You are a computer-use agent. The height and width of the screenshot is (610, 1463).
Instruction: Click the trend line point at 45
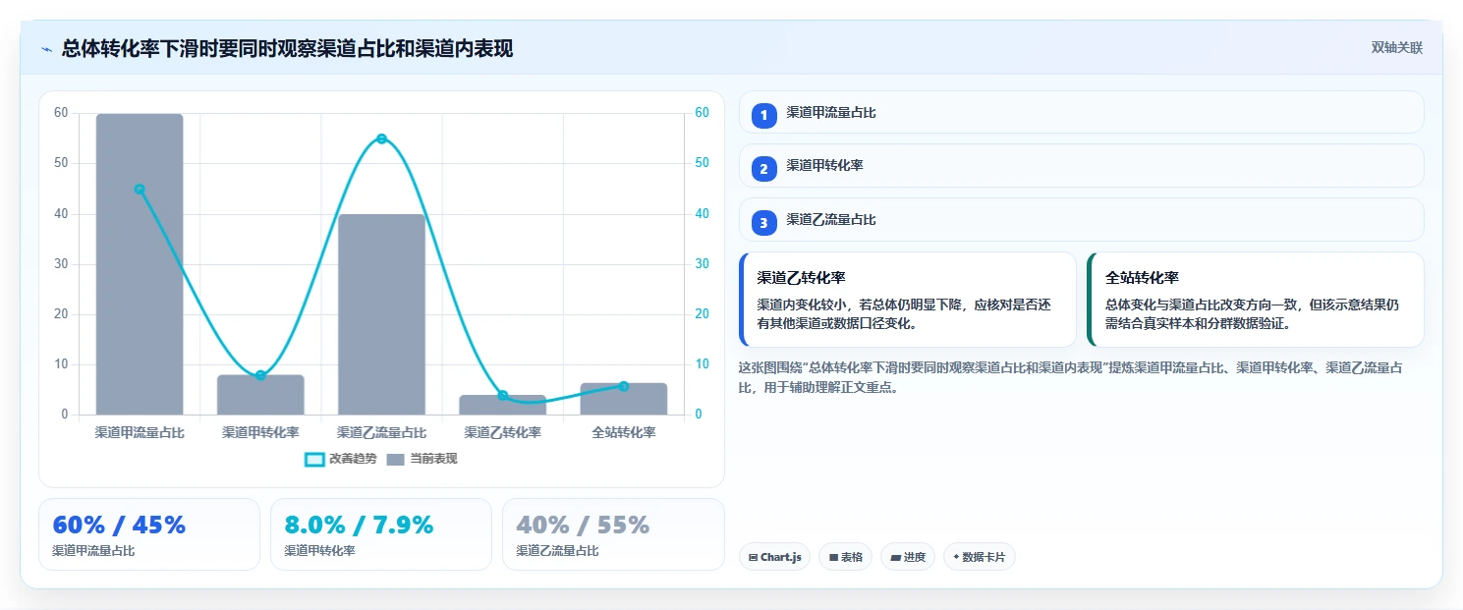tap(140, 190)
